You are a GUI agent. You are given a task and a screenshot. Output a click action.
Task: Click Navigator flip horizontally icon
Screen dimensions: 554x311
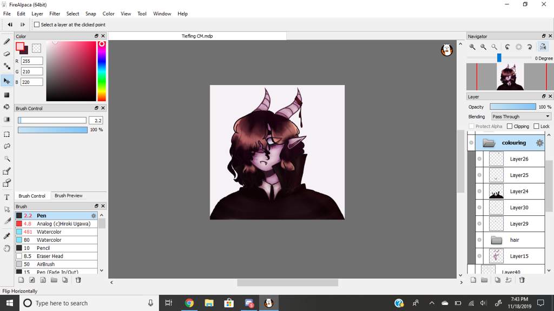(x=543, y=47)
